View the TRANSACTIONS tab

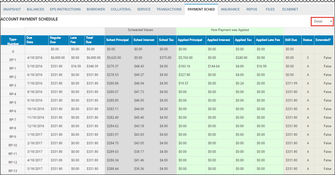(169, 9)
